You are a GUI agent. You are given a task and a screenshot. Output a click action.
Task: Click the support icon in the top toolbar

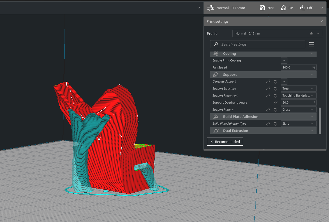(x=283, y=8)
